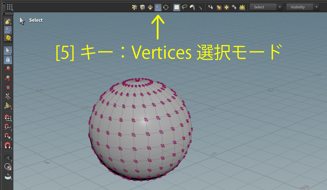Viewport: 327px width, 190px height.
Task: Click the circled diamond selection option icon
Action: tap(227, 7)
